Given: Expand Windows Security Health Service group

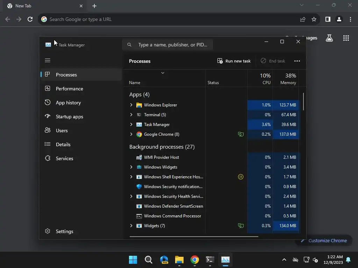Looking at the screenshot, I should [131, 196].
